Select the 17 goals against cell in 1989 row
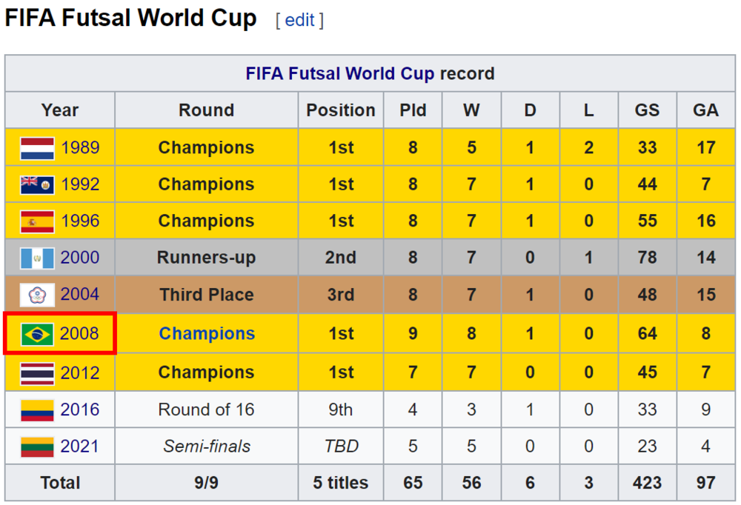Screen dimensions: 741x505 tap(706, 147)
